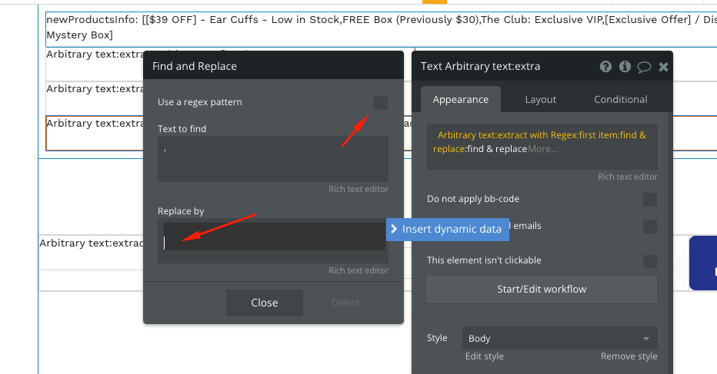
Task: Click the Edit style link
Action: (485, 356)
